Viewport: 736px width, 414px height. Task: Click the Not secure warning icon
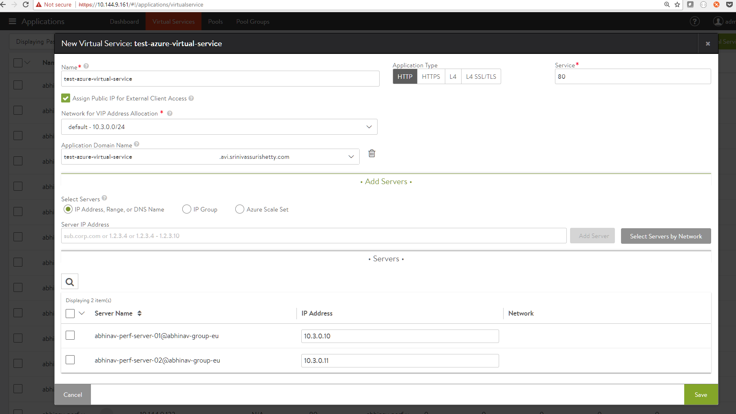coord(39,4)
